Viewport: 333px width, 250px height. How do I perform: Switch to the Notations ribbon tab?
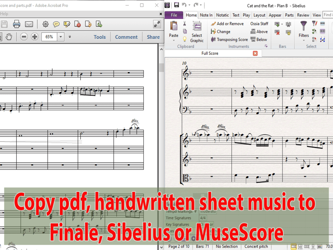(222, 15)
